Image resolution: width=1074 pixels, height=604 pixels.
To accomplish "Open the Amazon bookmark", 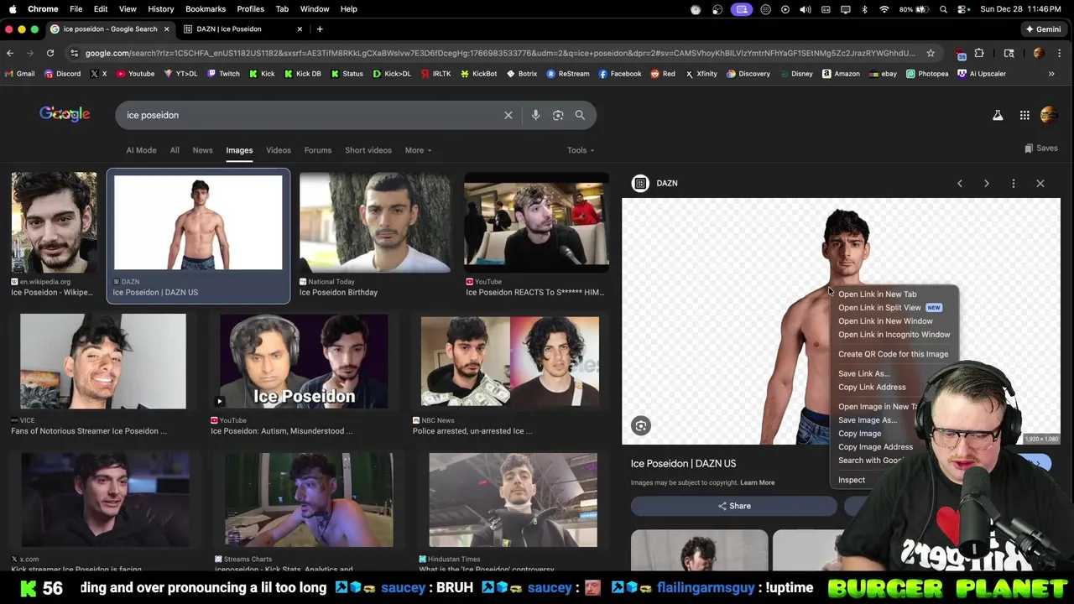I will click(x=841, y=74).
